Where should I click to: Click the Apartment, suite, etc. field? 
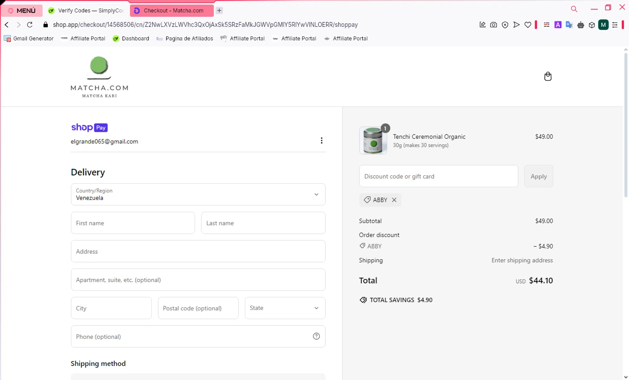[198, 280]
